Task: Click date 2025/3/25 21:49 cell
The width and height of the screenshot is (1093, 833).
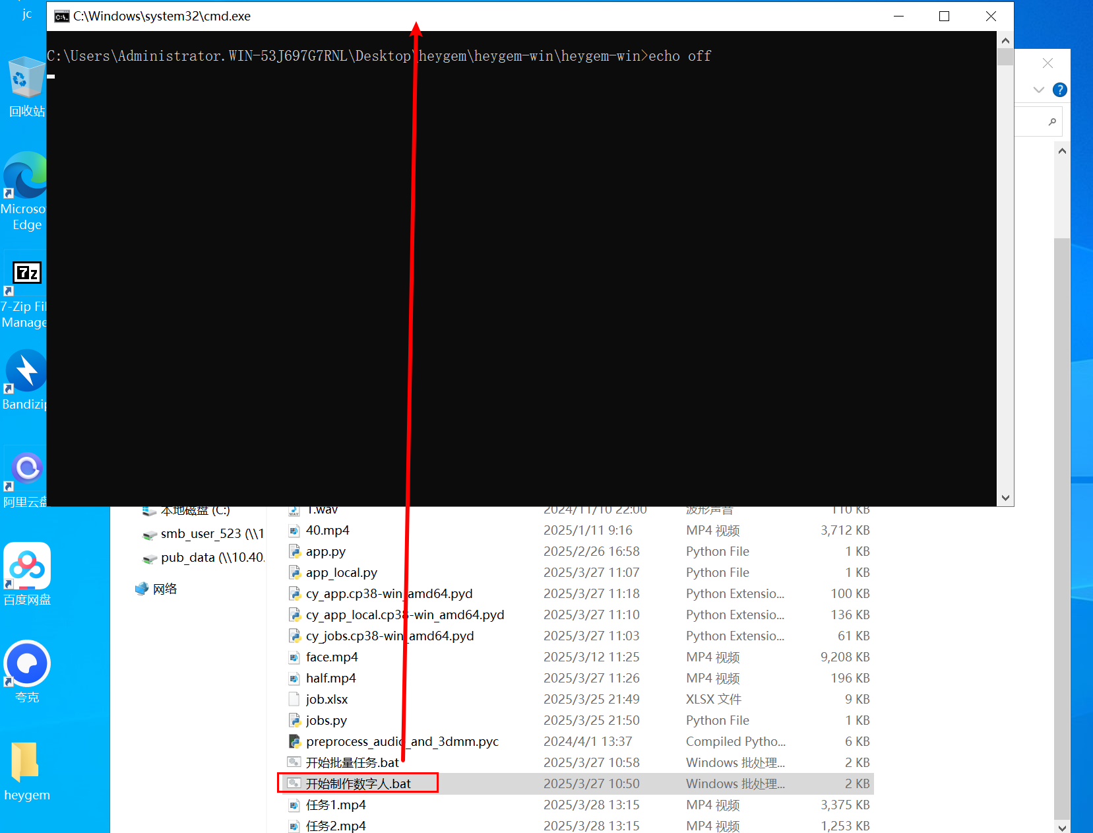Action: coord(592,700)
